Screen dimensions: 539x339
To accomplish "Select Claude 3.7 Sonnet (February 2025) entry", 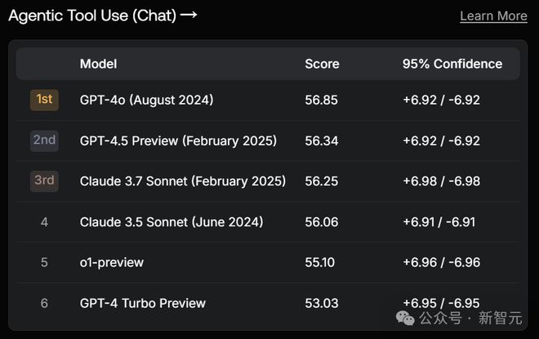I will coord(183,181).
